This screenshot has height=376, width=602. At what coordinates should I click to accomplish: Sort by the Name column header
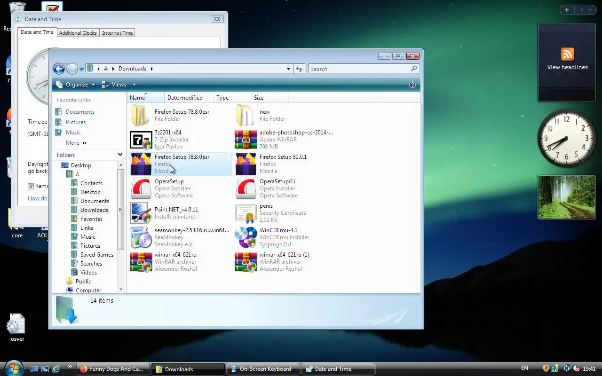tap(145, 98)
